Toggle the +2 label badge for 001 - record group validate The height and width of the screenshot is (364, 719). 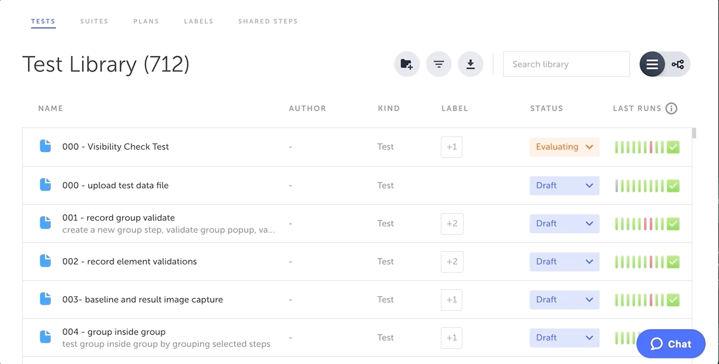click(452, 223)
